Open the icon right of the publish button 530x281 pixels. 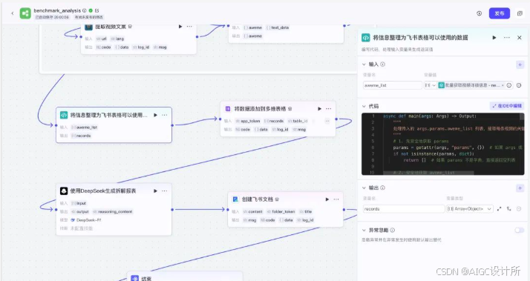click(x=520, y=13)
